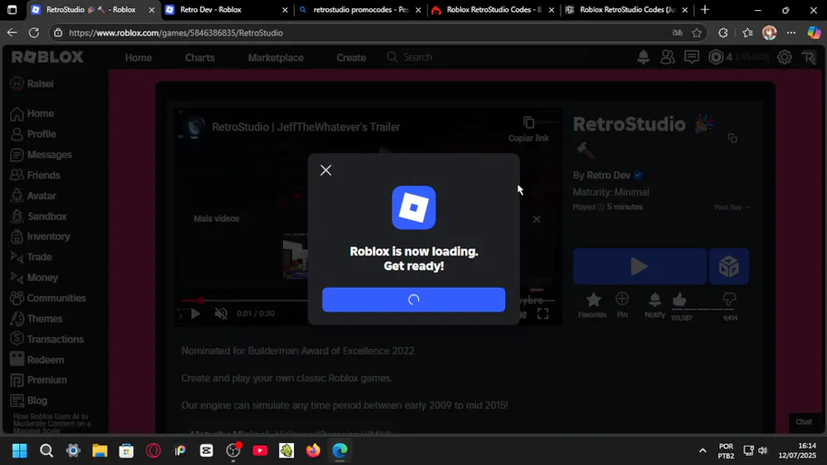Switch to retrostudio promocodes tab
Image resolution: width=827 pixels, height=465 pixels.
pyautogui.click(x=359, y=9)
